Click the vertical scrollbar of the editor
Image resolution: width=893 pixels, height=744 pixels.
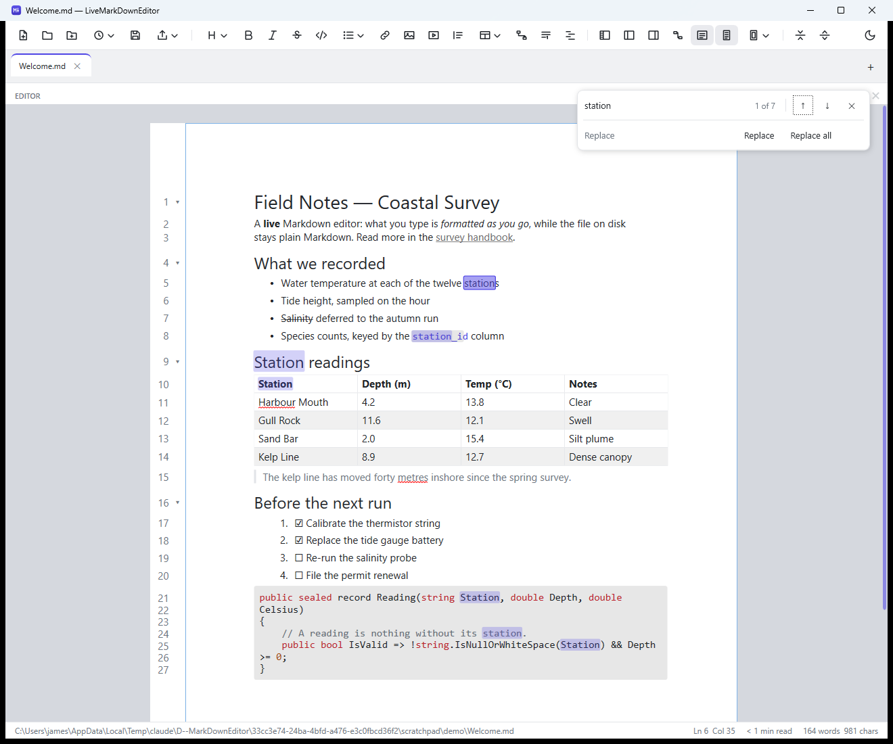[884, 357]
